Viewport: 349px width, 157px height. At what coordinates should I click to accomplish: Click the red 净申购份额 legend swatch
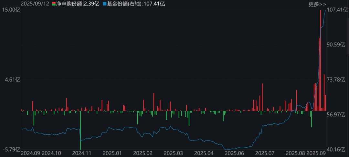54,4
